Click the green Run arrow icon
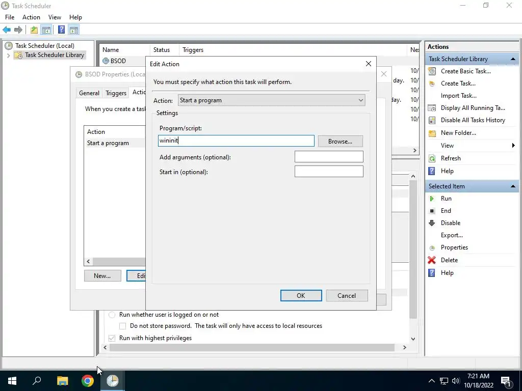This screenshot has width=522, height=391. [432, 199]
